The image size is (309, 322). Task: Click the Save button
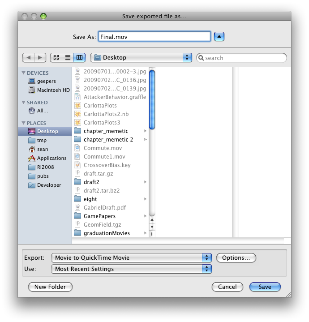pos(265,287)
